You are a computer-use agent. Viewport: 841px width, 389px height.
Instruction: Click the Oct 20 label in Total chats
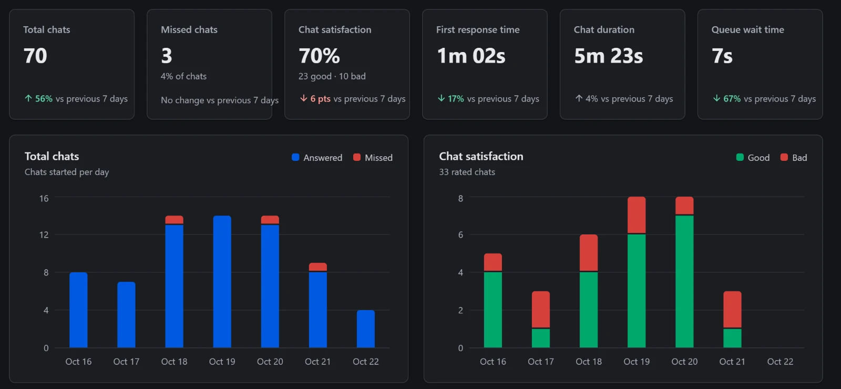point(270,362)
